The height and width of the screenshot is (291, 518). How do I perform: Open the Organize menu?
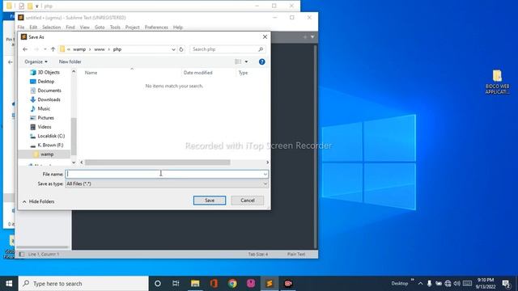click(36, 61)
